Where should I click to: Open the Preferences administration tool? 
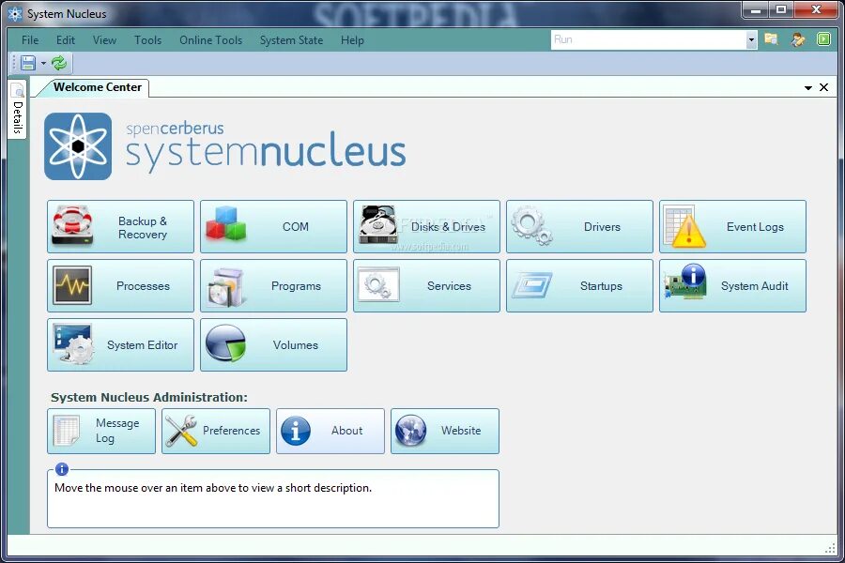[x=215, y=431]
